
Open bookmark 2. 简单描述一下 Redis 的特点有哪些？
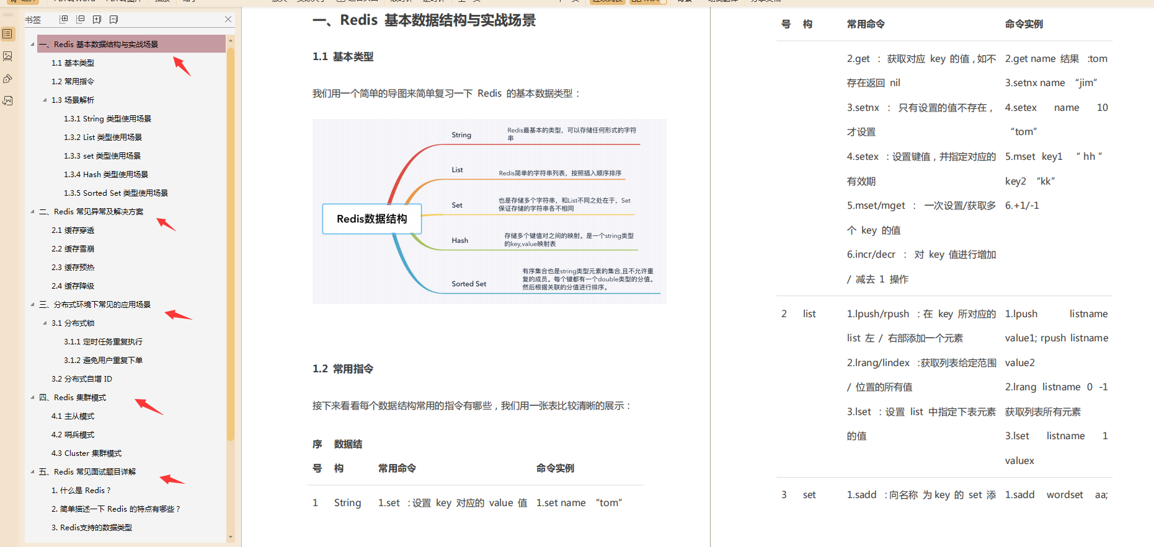115,509
